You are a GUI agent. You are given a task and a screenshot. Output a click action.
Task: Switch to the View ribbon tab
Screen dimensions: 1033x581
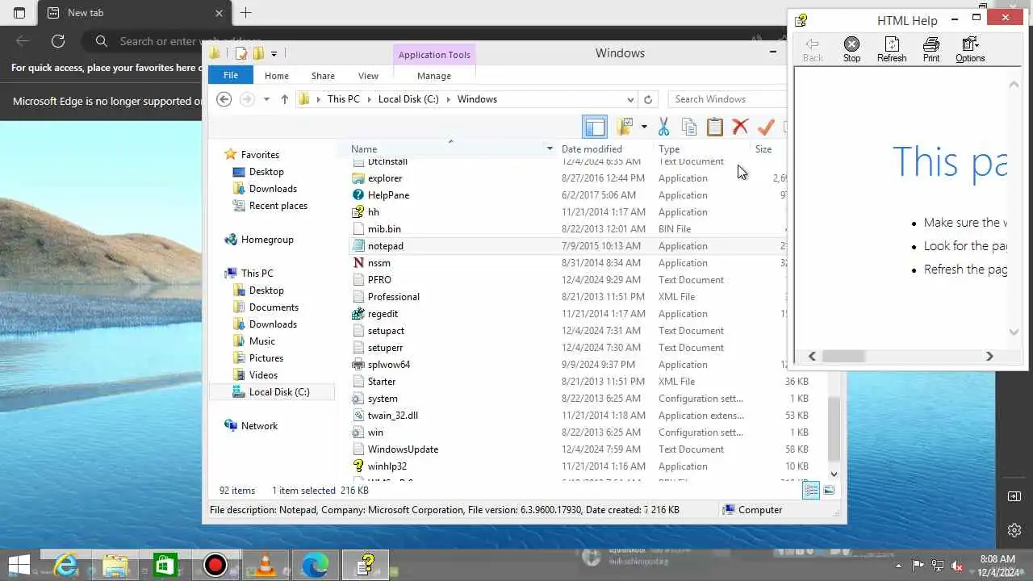[368, 76]
